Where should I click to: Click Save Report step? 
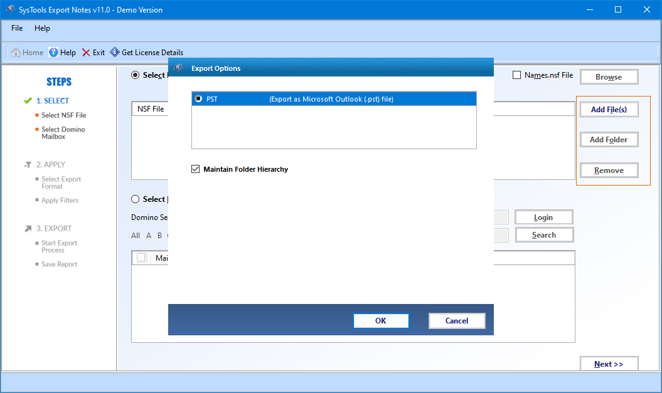pyautogui.click(x=59, y=264)
